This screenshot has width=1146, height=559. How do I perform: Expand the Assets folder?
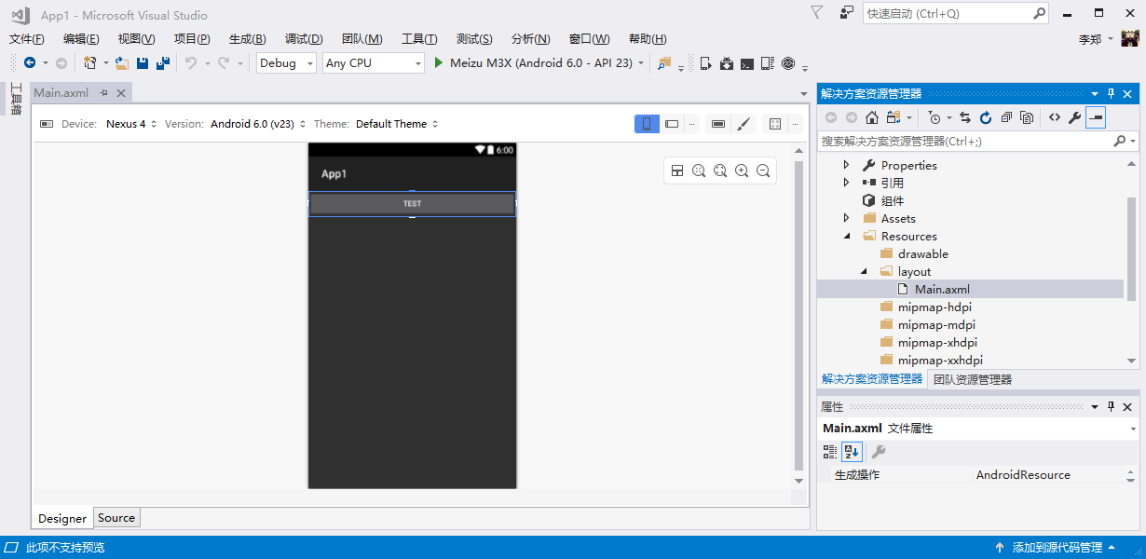[x=847, y=218]
